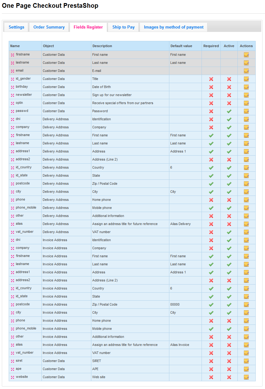Edit Invoice Address alias row
Viewport: 265px width, 389px height.
246,345
